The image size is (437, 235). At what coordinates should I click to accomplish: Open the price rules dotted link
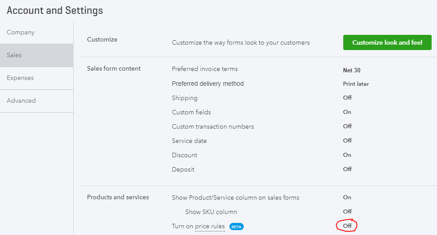coord(210,227)
